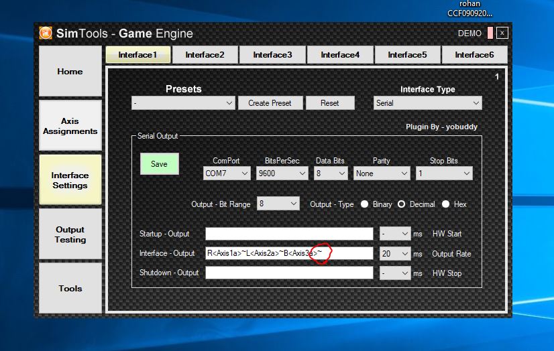The height and width of the screenshot is (351, 554).
Task: Open the Output - Bit Range dropdown
Action: pos(278,204)
